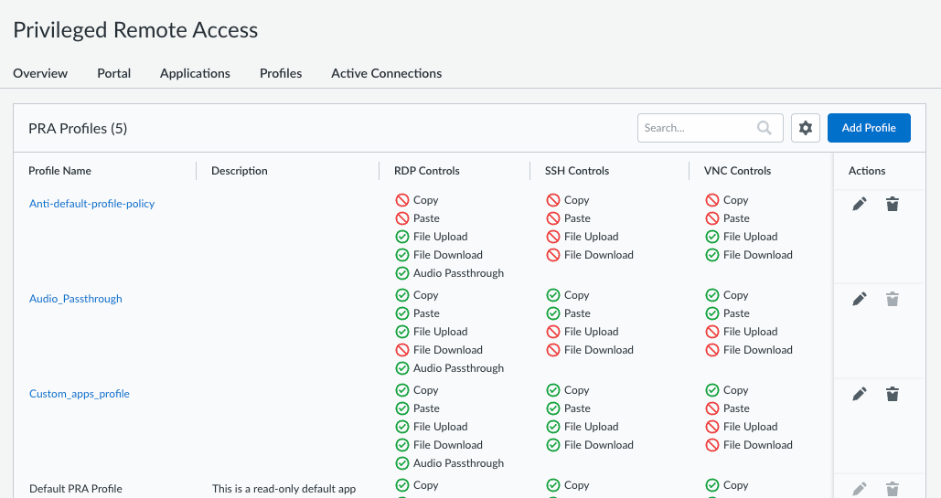This screenshot has width=941, height=498.
Task: Switch to the Portal tab
Action: (x=114, y=73)
